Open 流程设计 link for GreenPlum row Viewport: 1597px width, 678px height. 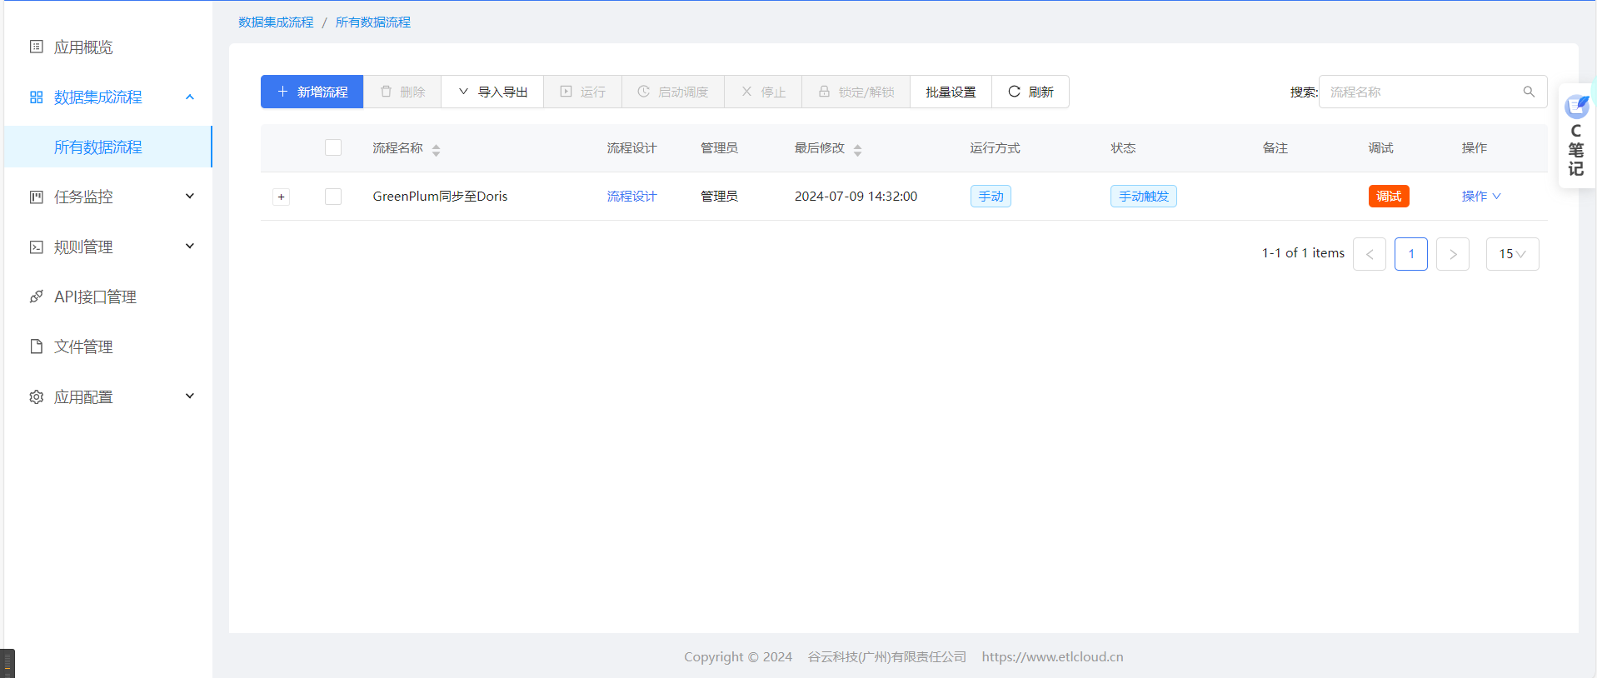tap(631, 197)
